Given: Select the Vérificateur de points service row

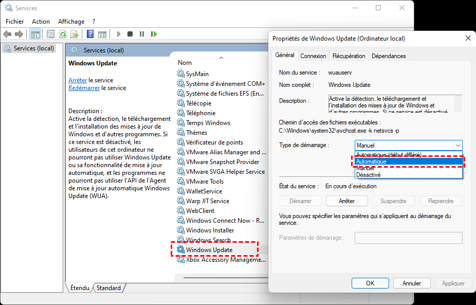Looking at the screenshot, I should click(x=221, y=142).
